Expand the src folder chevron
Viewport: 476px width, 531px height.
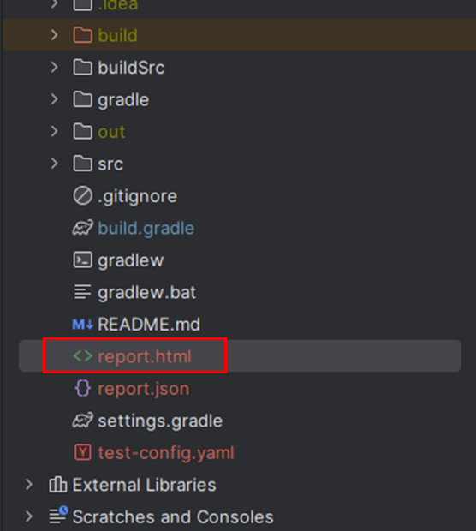54,164
